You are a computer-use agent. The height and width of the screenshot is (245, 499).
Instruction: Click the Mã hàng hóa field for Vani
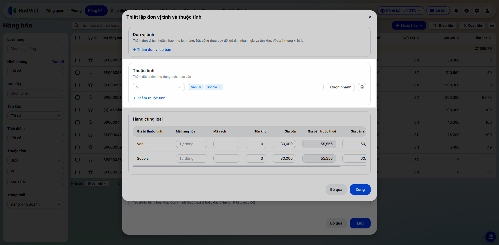point(192,144)
